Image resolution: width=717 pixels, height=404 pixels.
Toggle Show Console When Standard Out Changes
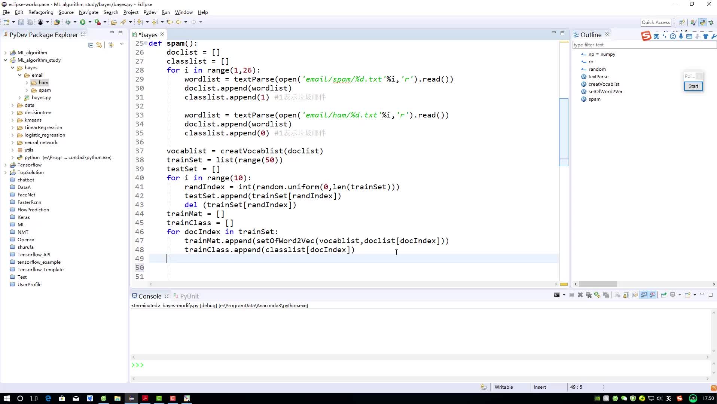tap(644, 295)
